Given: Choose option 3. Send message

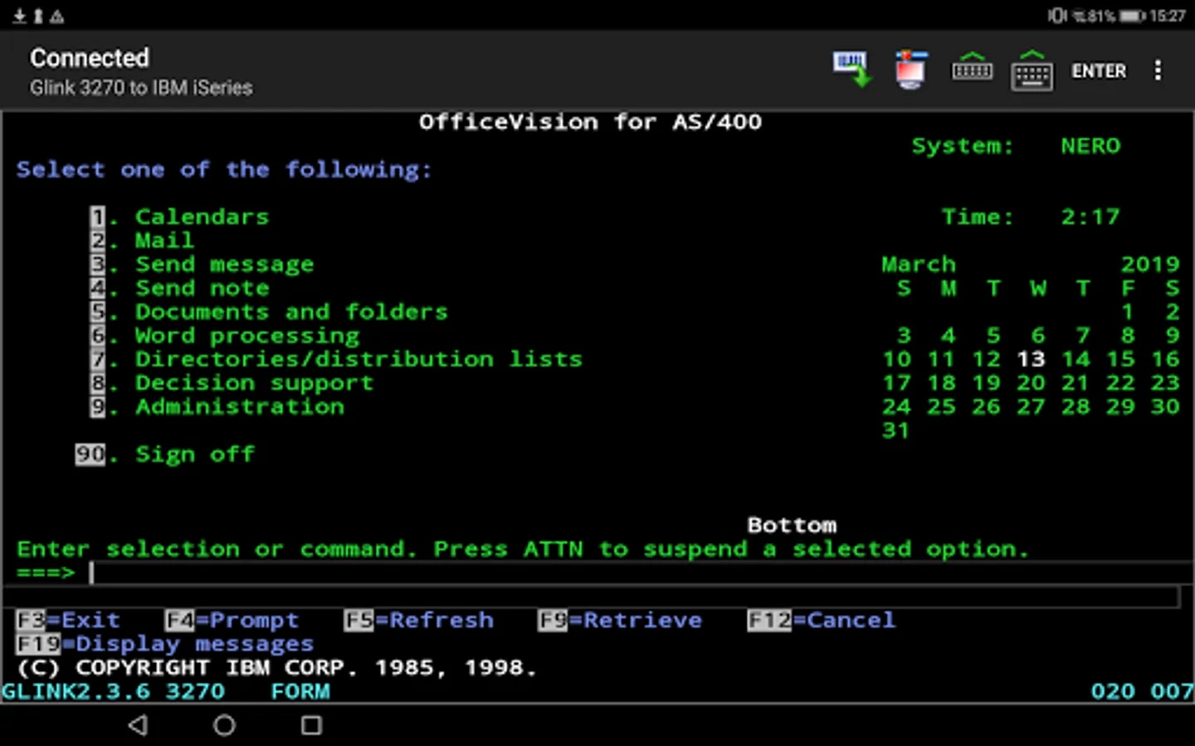Looking at the screenshot, I should pyautogui.click(x=202, y=264).
